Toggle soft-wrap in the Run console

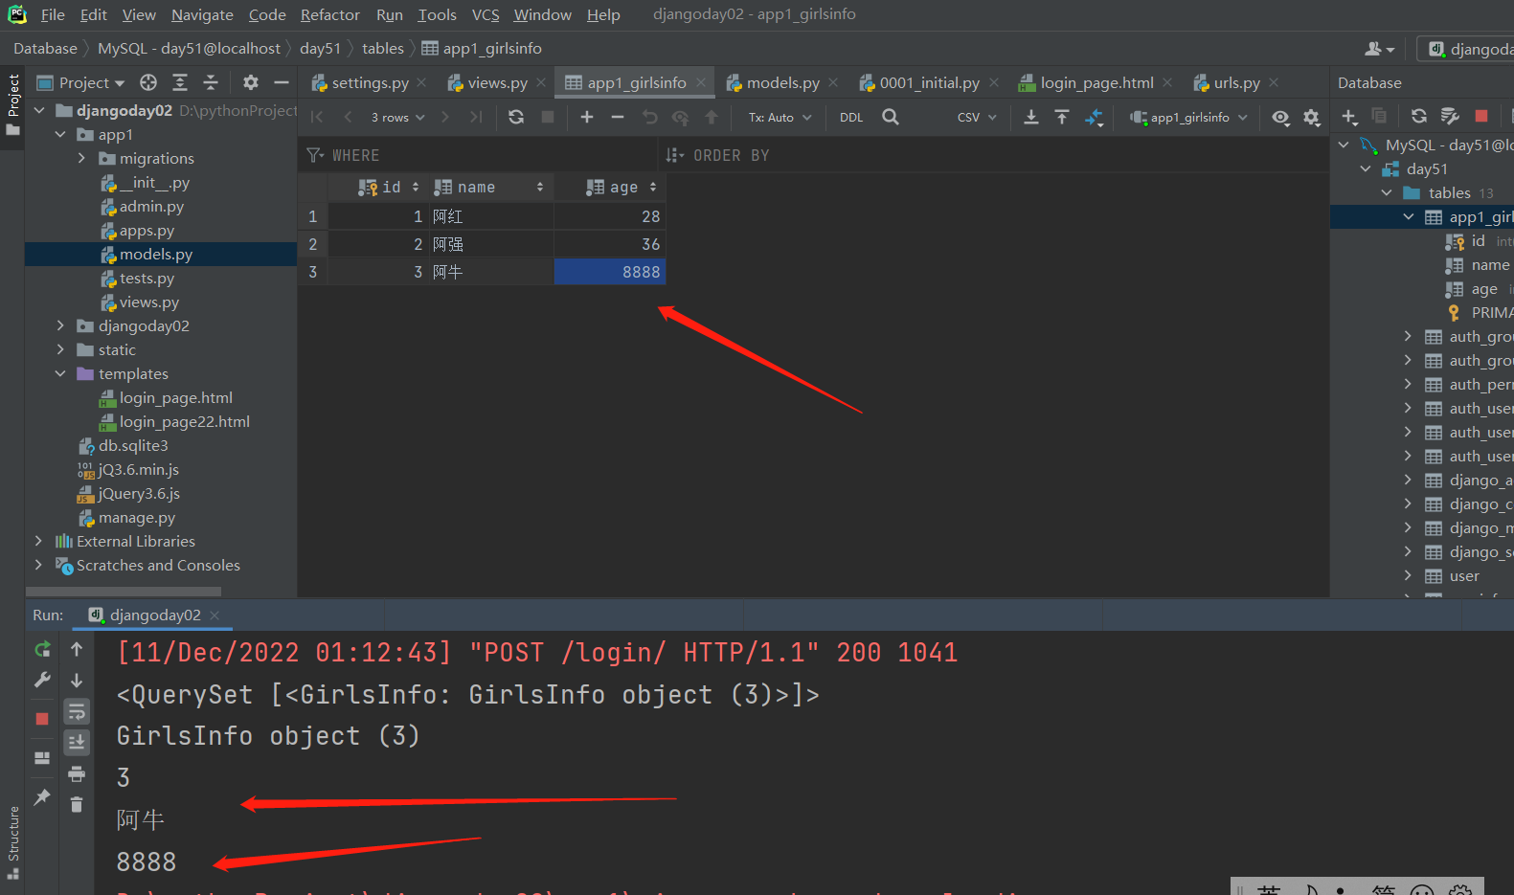click(x=77, y=711)
